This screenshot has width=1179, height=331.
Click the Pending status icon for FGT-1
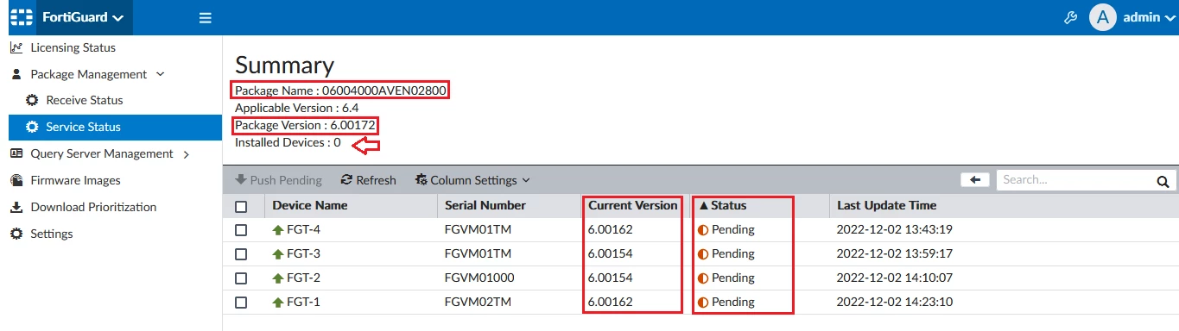pos(703,303)
